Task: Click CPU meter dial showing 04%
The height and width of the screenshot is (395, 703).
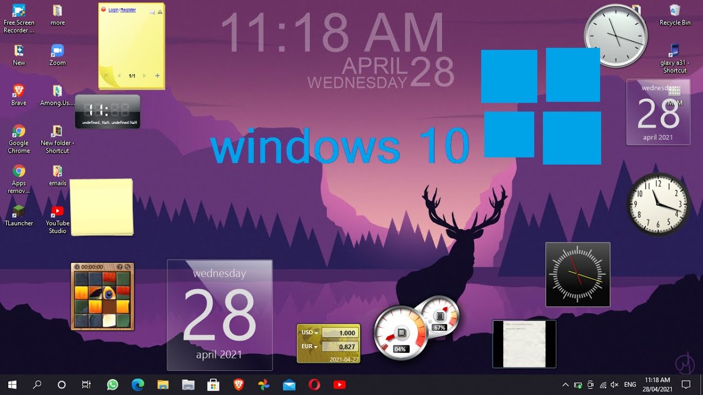Action: pyautogui.click(x=400, y=332)
